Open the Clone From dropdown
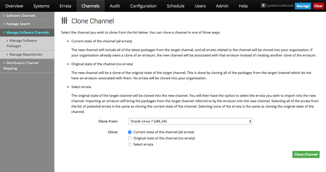 190,121
